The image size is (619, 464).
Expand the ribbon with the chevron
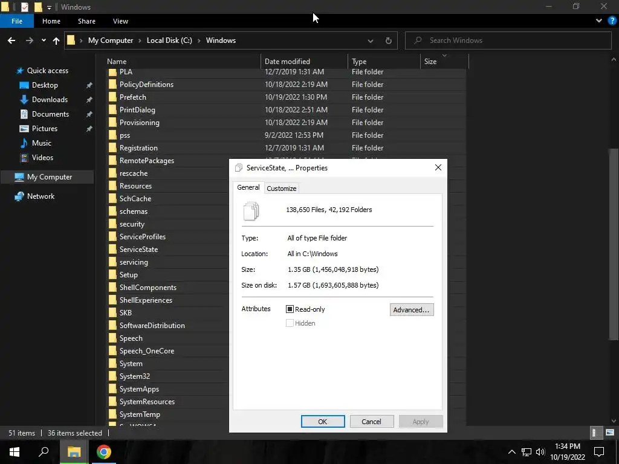tap(599, 21)
